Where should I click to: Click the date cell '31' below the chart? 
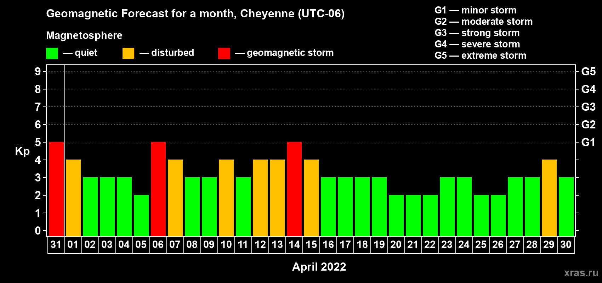[x=56, y=245]
